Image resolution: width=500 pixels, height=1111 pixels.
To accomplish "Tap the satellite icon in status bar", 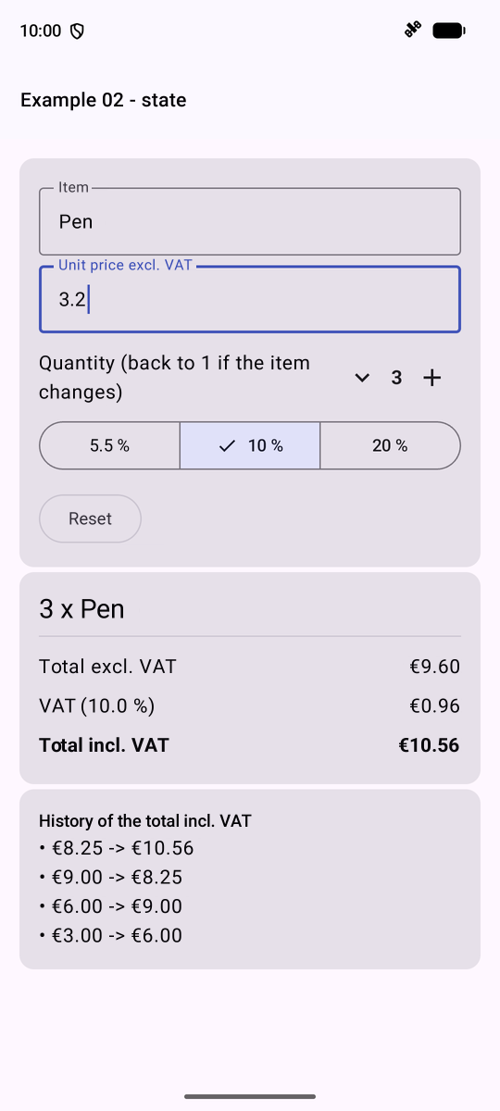I will pyautogui.click(x=413, y=31).
